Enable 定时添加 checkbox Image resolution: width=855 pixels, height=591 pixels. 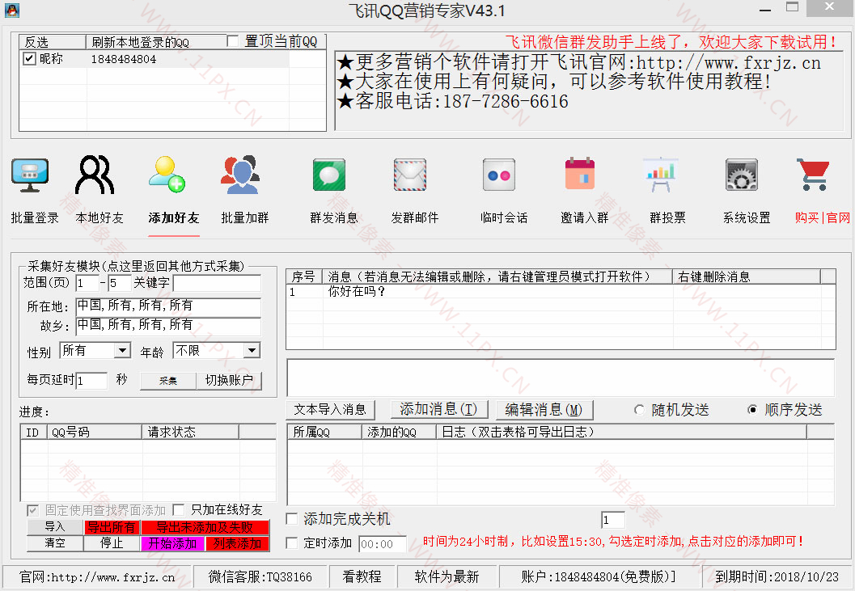[292, 543]
